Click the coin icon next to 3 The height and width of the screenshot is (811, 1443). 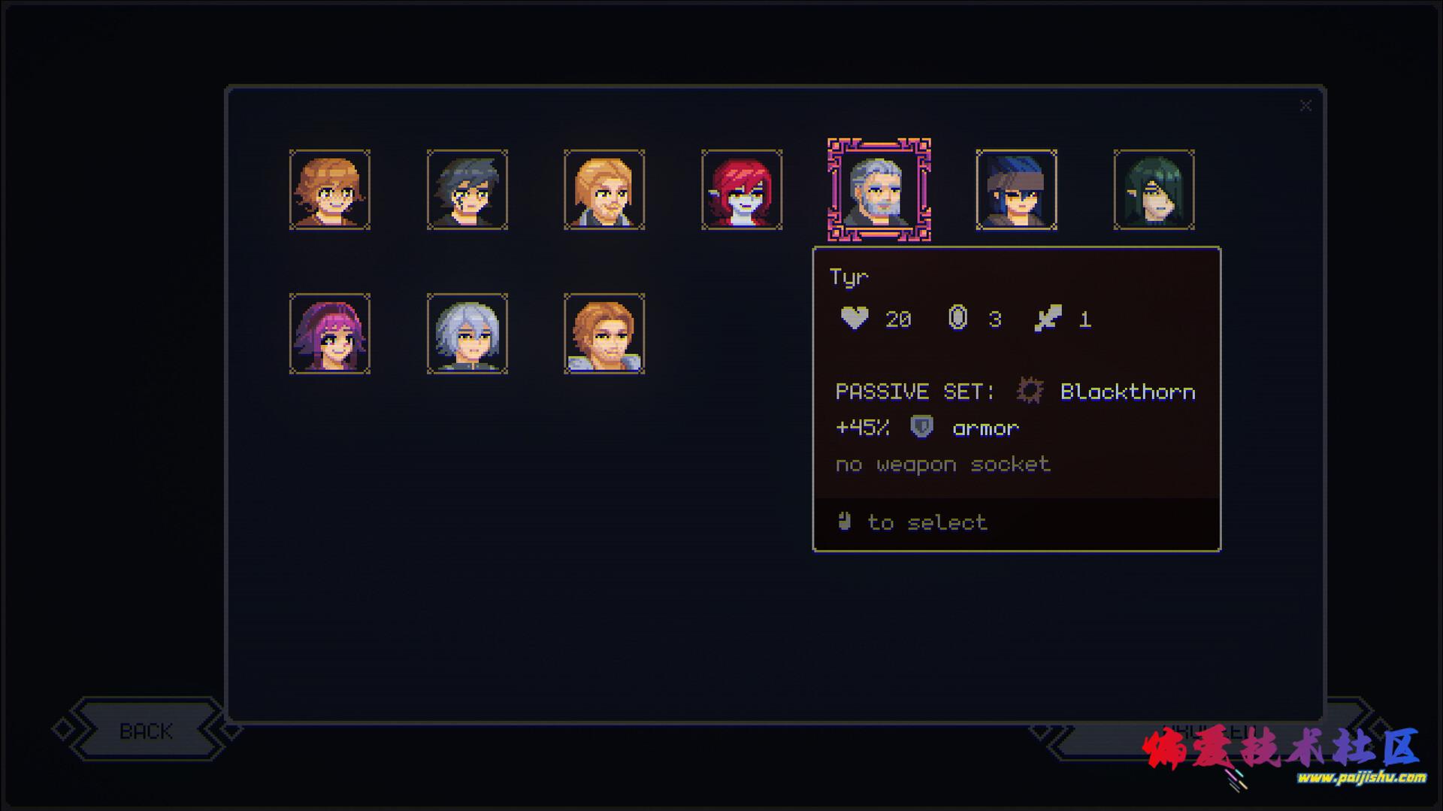tap(957, 319)
